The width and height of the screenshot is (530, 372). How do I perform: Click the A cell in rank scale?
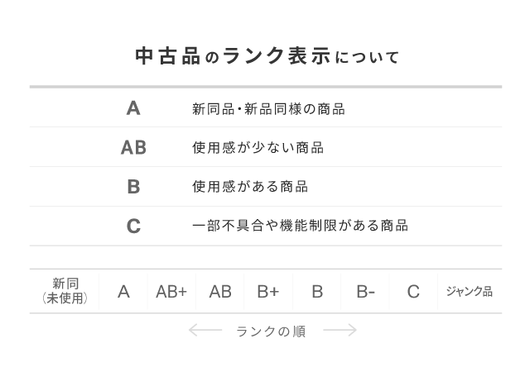123,291
